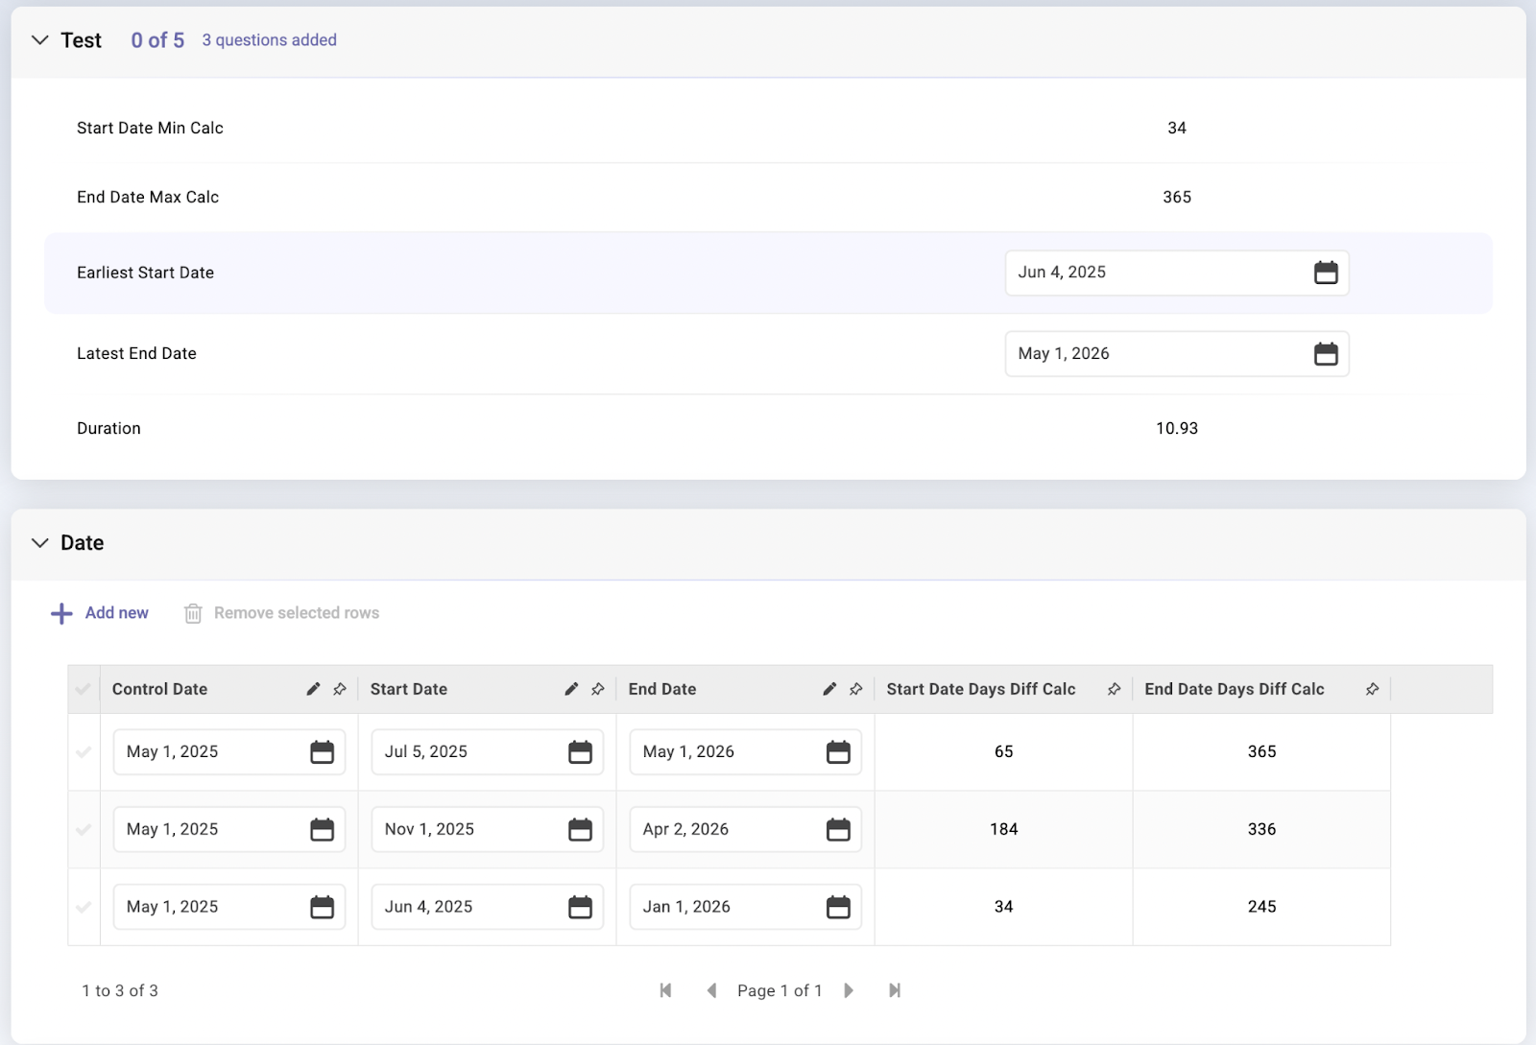Open calendar icon for Jan 1, 2026
Screen dimensions: 1536x1045
pyautogui.click(x=838, y=907)
